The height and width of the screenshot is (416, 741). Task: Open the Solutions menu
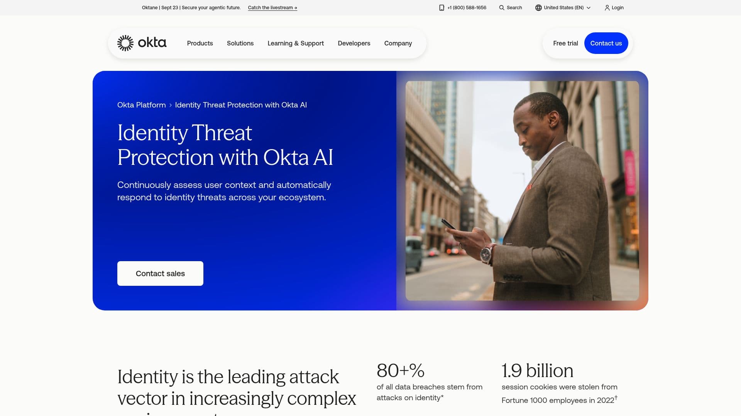[240, 43]
